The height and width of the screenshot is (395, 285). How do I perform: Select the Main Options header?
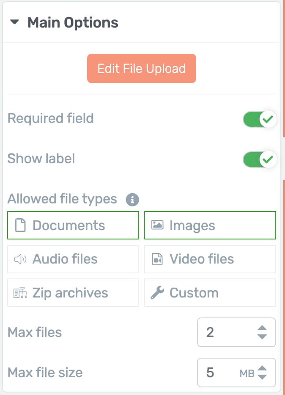point(73,23)
